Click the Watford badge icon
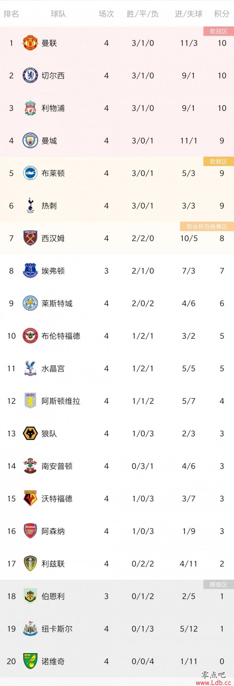Viewport: 234px width, 686px height. point(30,498)
